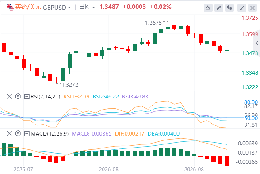Viewport: 260px width, 174px height.
Task: Open MACD indicator settings gear
Action: [18, 133]
